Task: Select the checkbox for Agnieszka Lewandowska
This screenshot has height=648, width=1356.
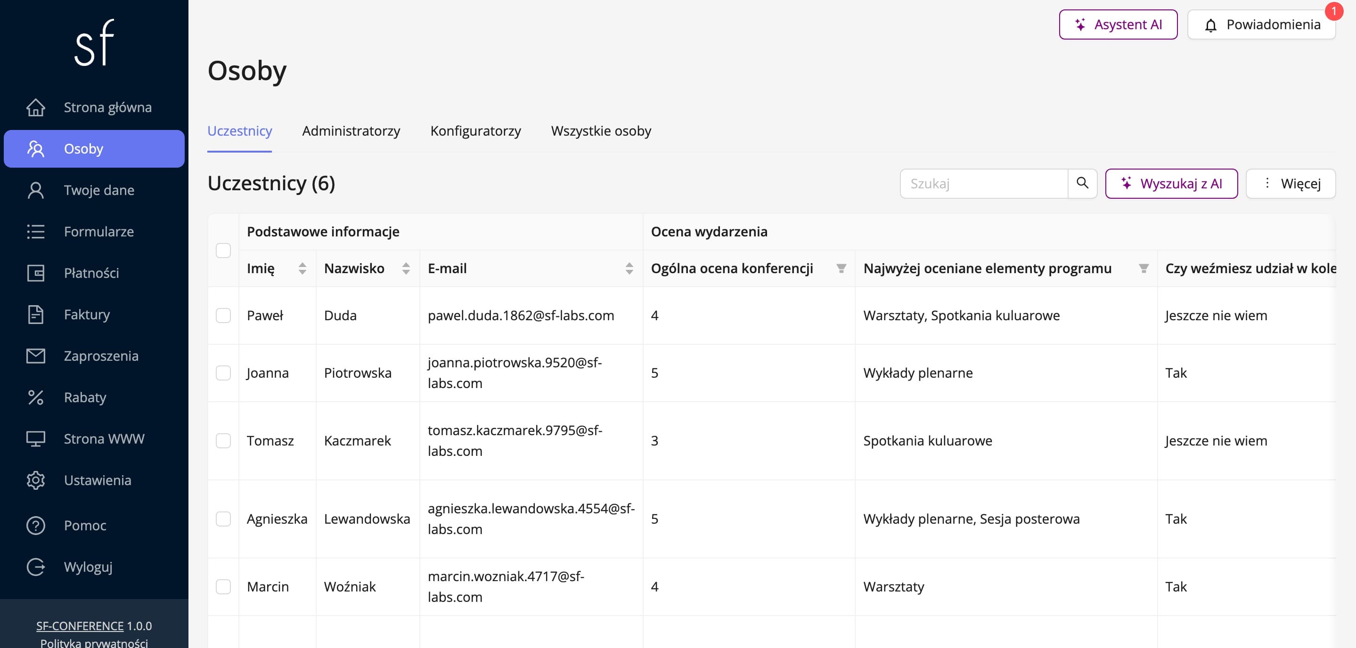Action: (x=223, y=519)
